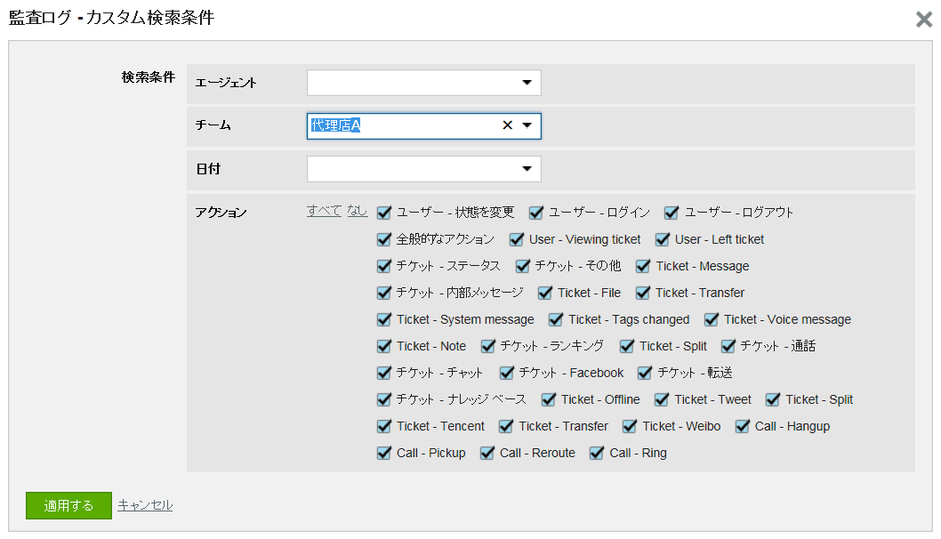Screen dimensions: 941x539
Task: Click the キャンセル link
Action: click(x=145, y=505)
